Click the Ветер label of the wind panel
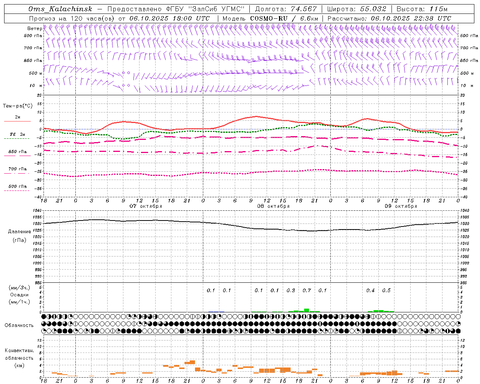 (34, 28)
